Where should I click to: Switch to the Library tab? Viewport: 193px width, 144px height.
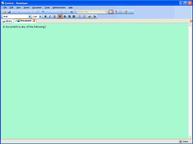point(7,21)
